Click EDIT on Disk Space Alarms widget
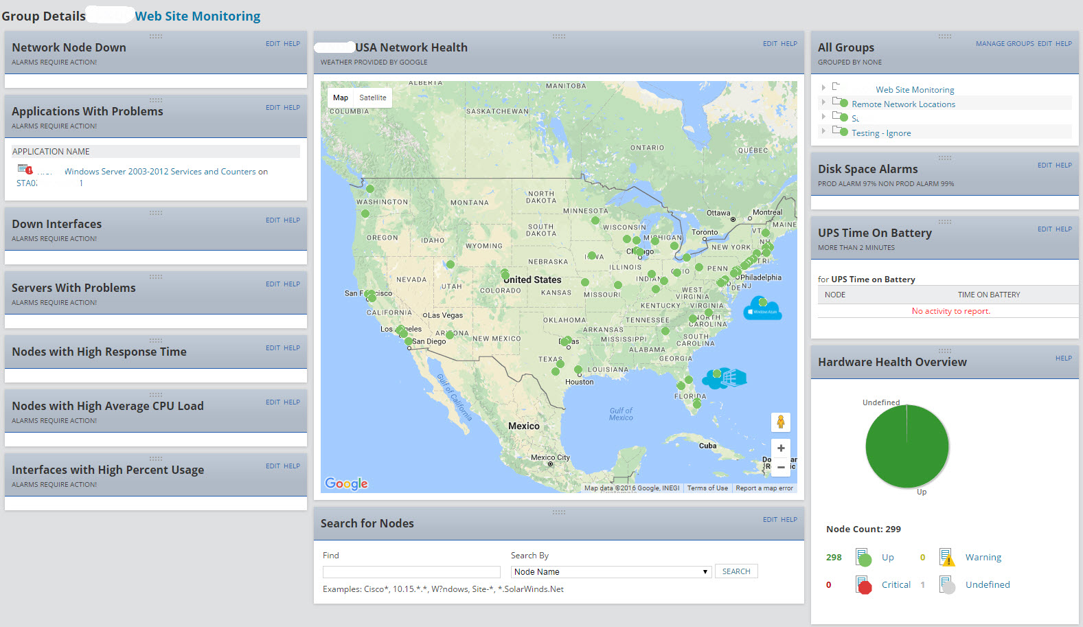The height and width of the screenshot is (627, 1083). [1045, 165]
